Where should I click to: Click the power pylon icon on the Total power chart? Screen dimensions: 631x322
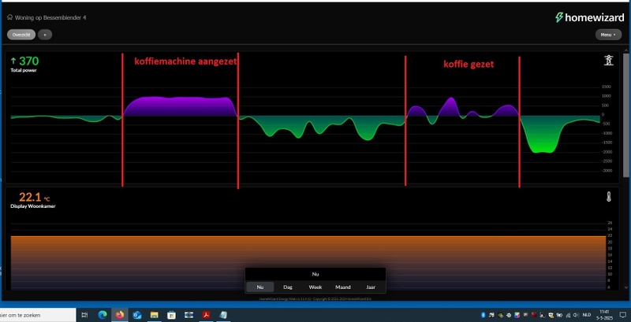(609, 60)
